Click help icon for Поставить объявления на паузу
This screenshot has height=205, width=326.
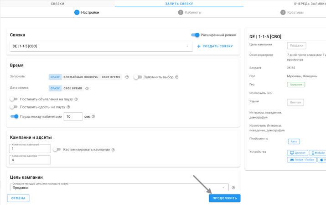[76, 99]
